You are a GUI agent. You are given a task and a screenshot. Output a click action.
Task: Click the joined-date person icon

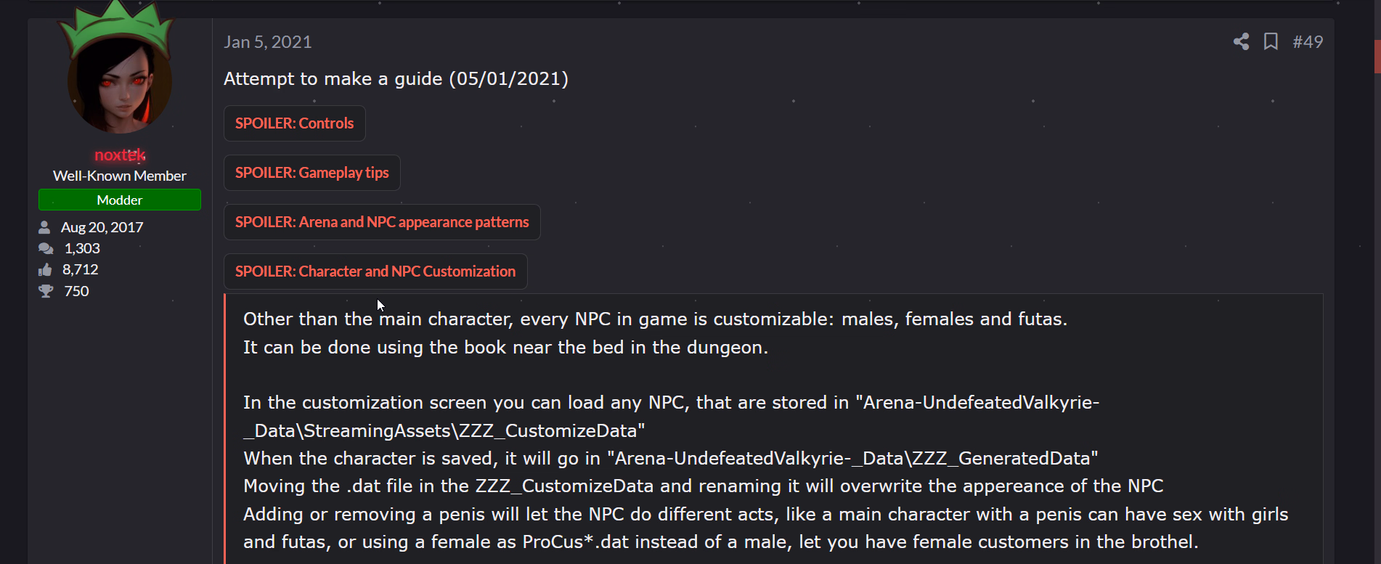pyautogui.click(x=44, y=227)
